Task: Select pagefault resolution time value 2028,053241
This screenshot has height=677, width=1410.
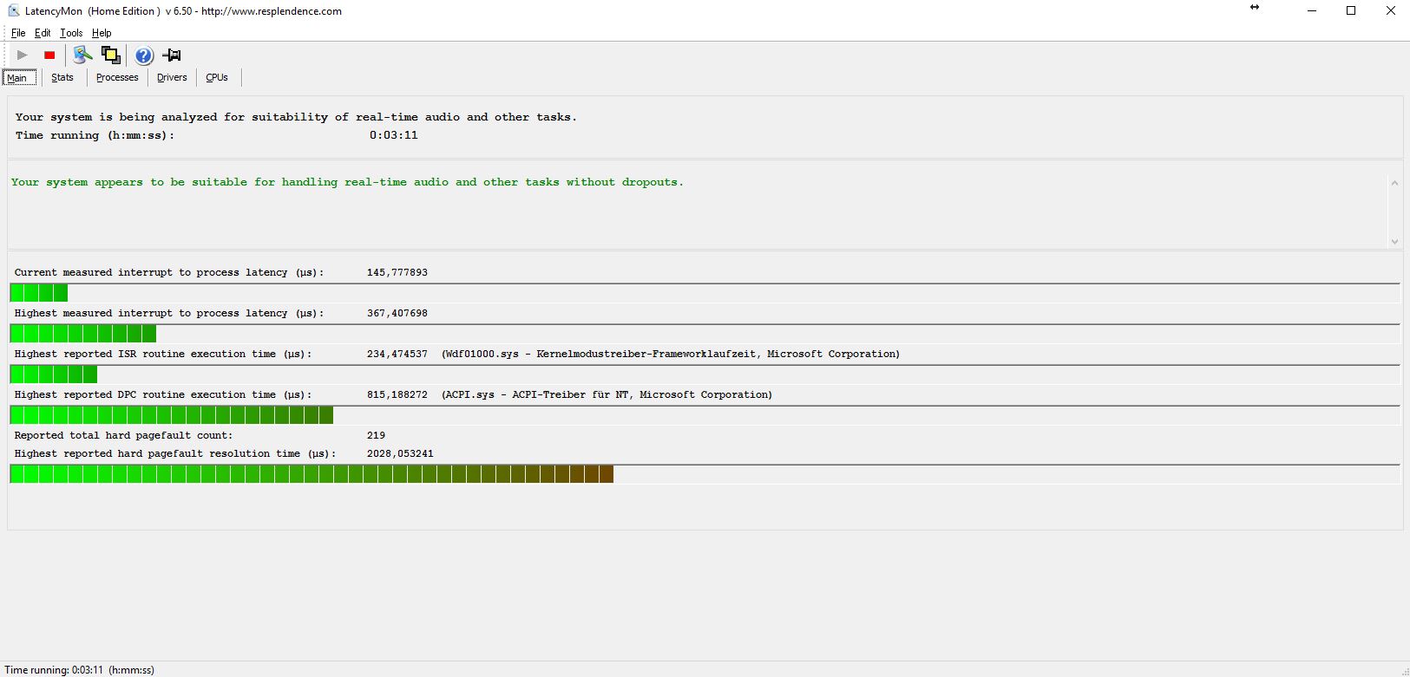Action: [x=400, y=453]
